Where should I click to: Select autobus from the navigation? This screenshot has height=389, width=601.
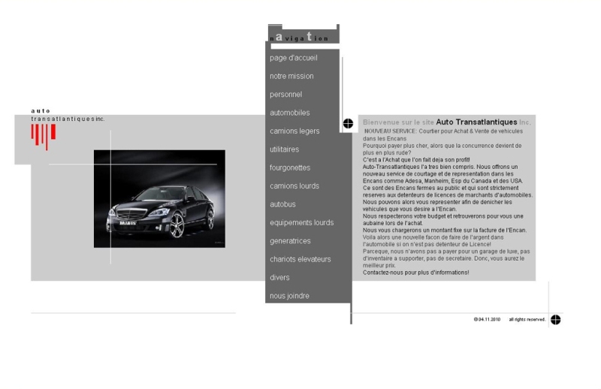coord(282,204)
